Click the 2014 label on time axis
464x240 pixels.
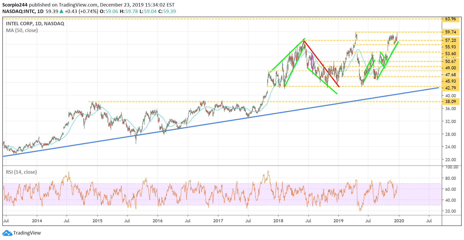[37, 221]
